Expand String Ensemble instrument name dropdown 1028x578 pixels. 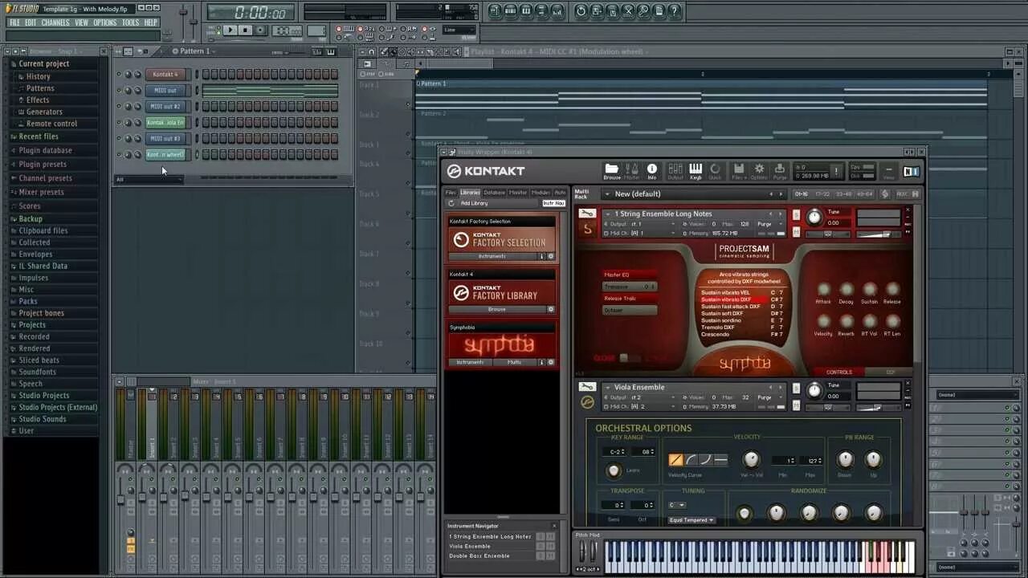coord(608,214)
